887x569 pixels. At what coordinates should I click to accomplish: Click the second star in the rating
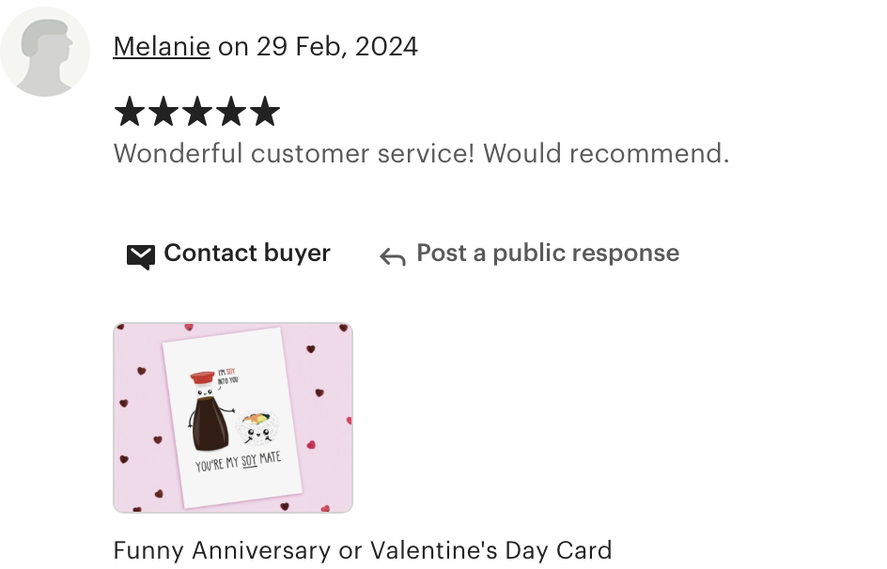pos(163,111)
